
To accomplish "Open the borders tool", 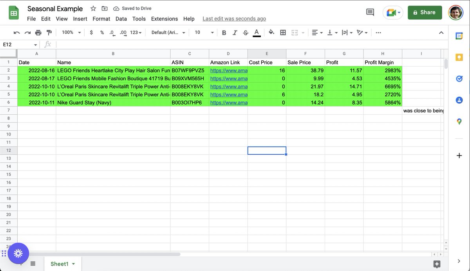I will click(283, 33).
